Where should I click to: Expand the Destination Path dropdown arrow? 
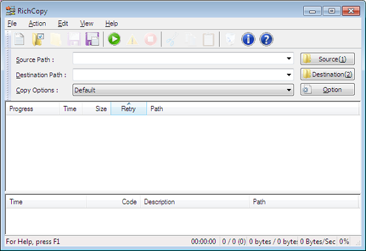coord(289,75)
